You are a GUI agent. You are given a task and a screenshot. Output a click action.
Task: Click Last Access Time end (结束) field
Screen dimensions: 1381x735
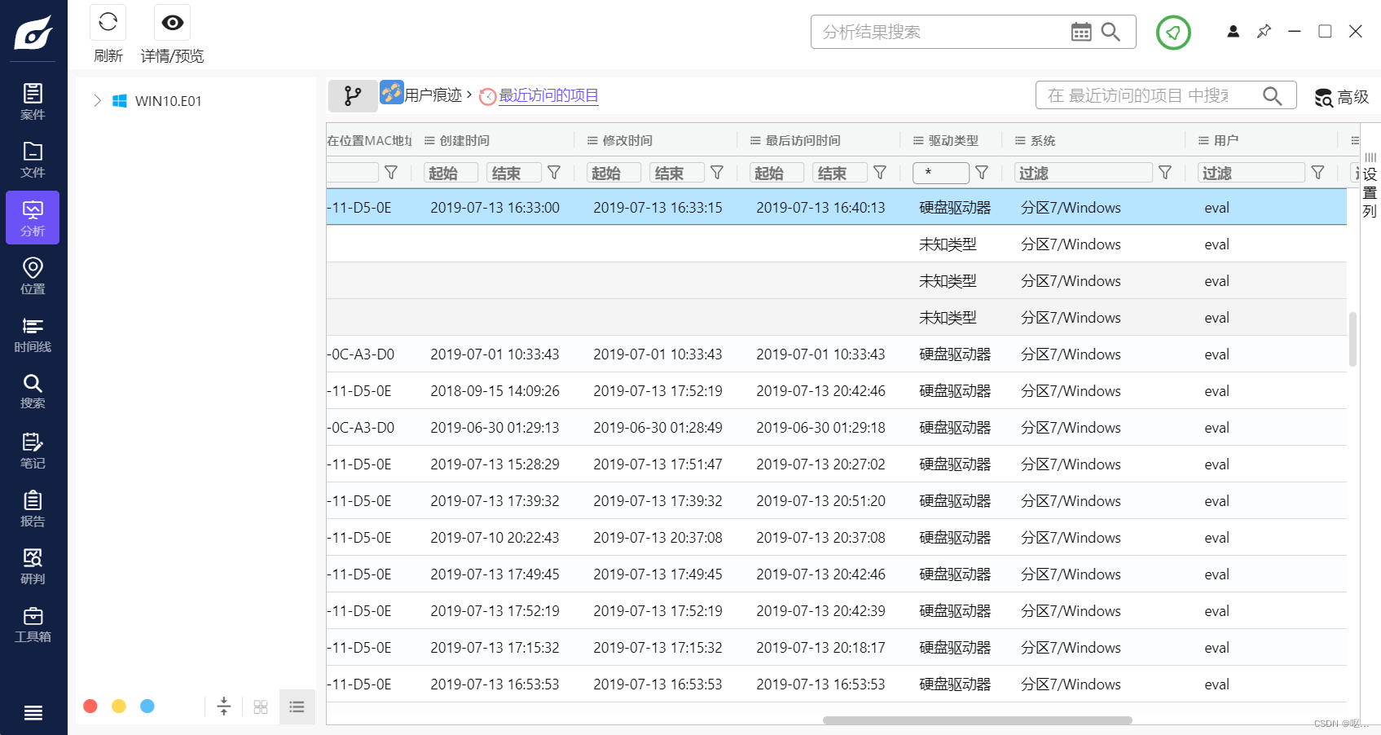pos(840,173)
